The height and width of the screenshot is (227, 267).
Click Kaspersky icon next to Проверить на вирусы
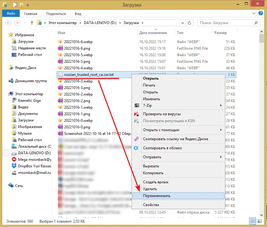(136, 114)
